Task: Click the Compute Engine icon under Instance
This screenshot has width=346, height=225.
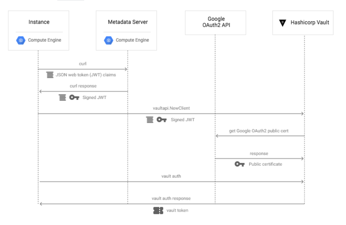Action: [21, 40]
